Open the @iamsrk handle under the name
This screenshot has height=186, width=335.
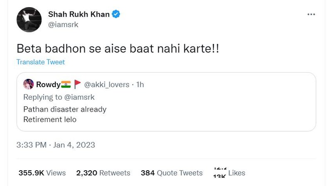click(x=63, y=24)
